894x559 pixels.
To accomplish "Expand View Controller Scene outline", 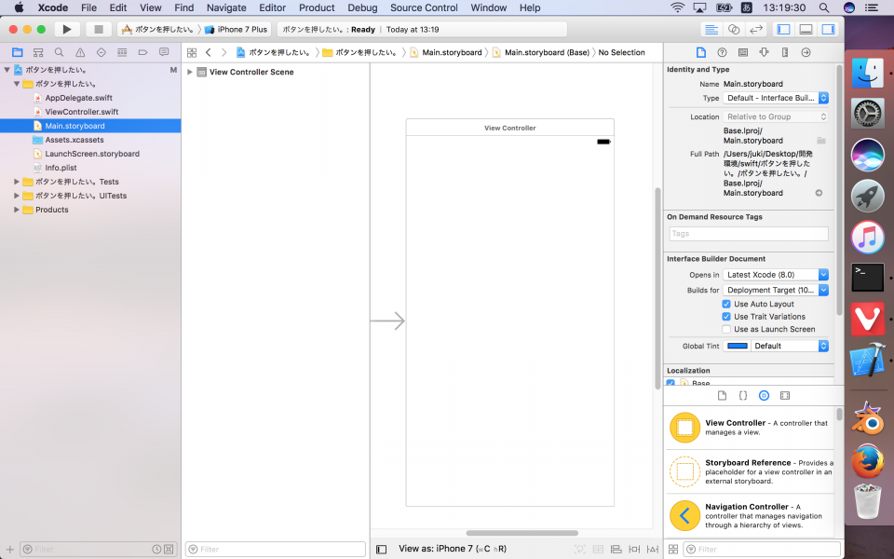I will coord(190,72).
